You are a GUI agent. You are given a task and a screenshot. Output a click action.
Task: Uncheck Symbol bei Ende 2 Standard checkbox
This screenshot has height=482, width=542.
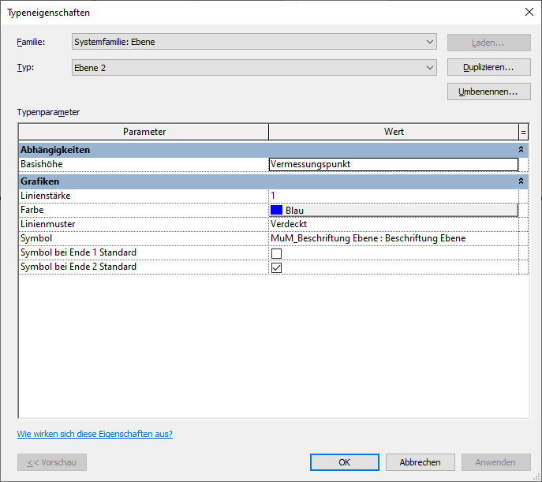point(276,267)
